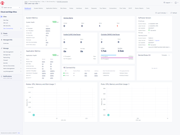Open the Active Alerts link
Viewport: 180px width, 135px height.
tap(68, 18)
